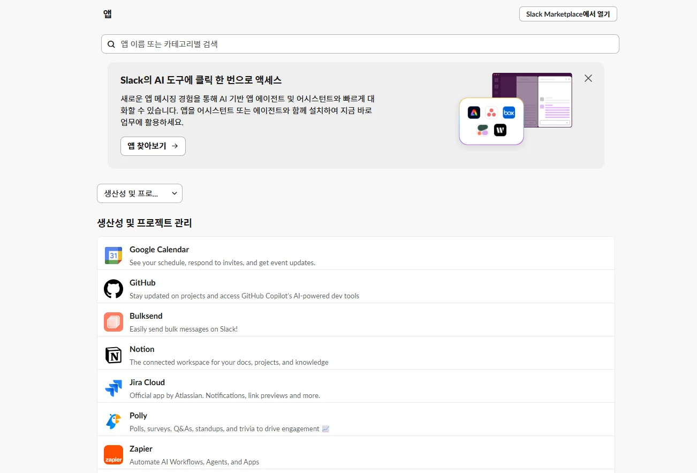
Task: Open the Google Calendar app title
Action: tap(159, 250)
